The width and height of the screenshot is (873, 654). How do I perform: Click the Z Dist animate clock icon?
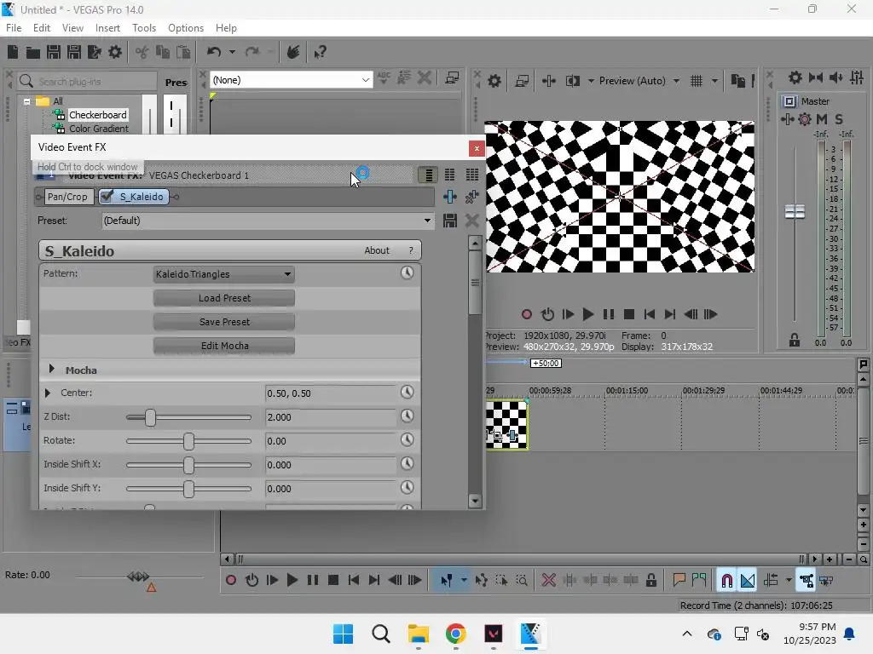[x=407, y=416]
